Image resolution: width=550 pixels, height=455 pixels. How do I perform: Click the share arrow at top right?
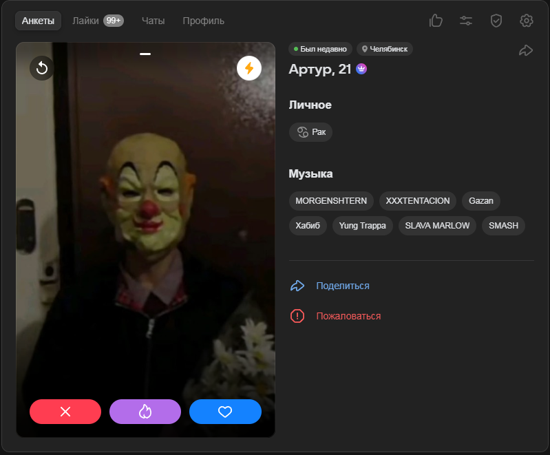click(526, 50)
